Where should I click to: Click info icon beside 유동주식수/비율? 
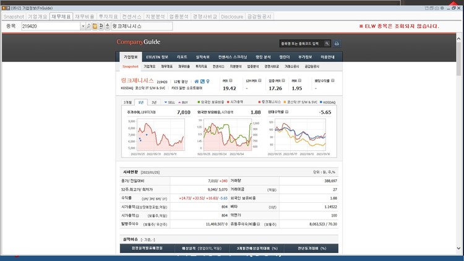click(x=259, y=224)
